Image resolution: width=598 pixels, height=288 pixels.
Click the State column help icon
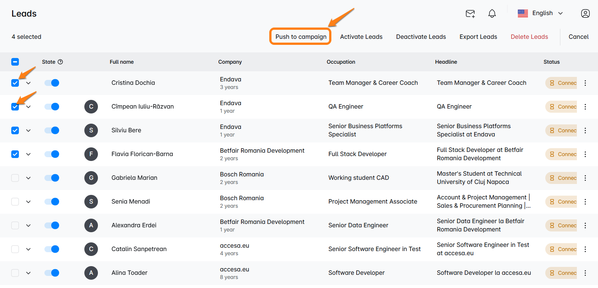coord(60,62)
